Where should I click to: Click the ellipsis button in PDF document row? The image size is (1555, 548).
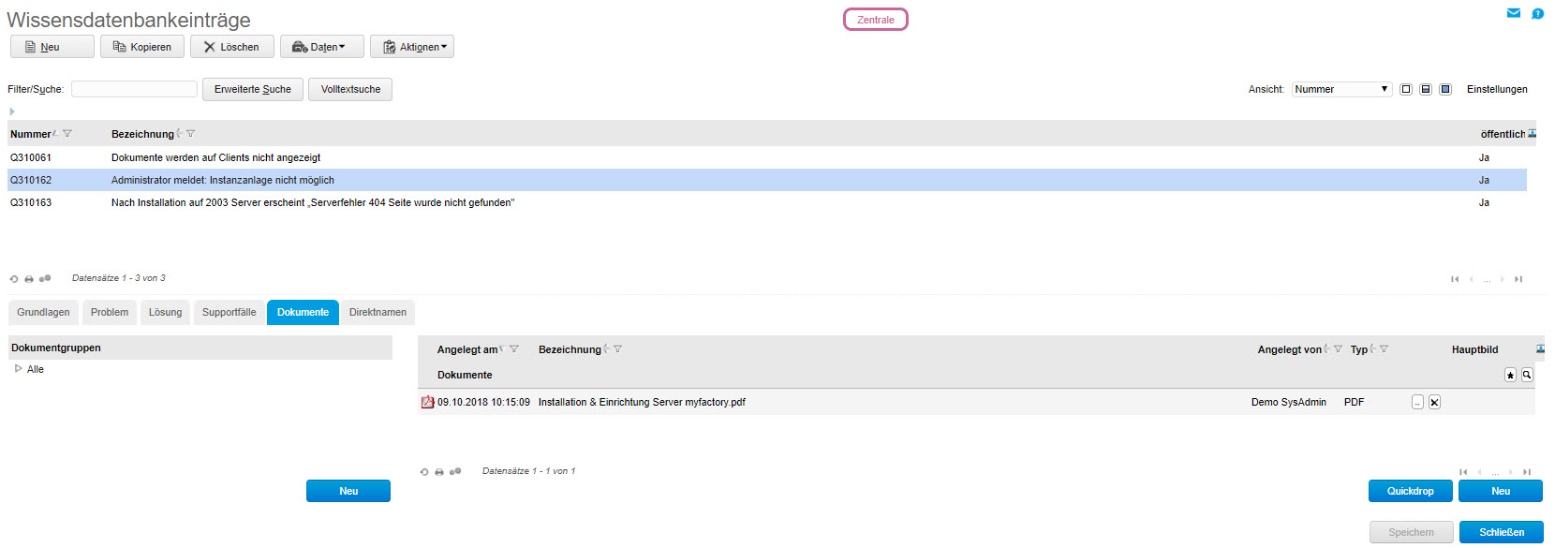click(1417, 402)
